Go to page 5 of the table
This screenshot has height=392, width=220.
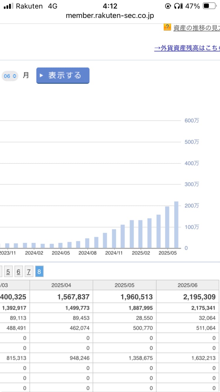[8, 272]
